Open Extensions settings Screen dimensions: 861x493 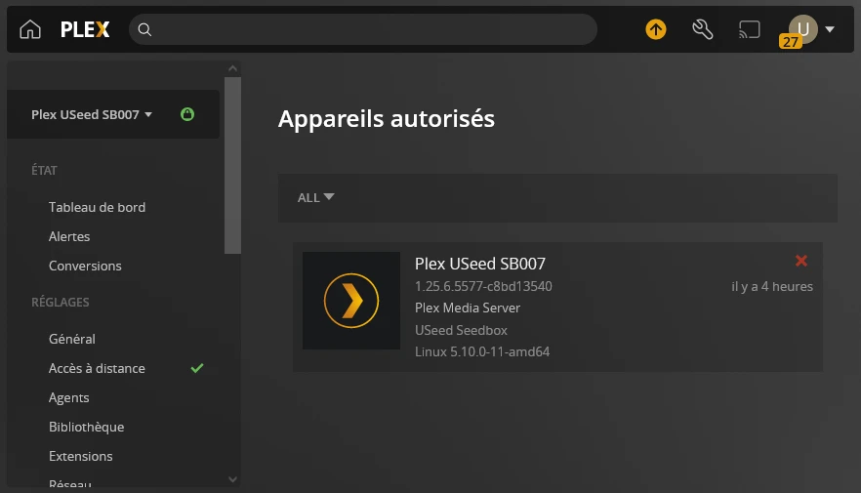tap(81, 456)
